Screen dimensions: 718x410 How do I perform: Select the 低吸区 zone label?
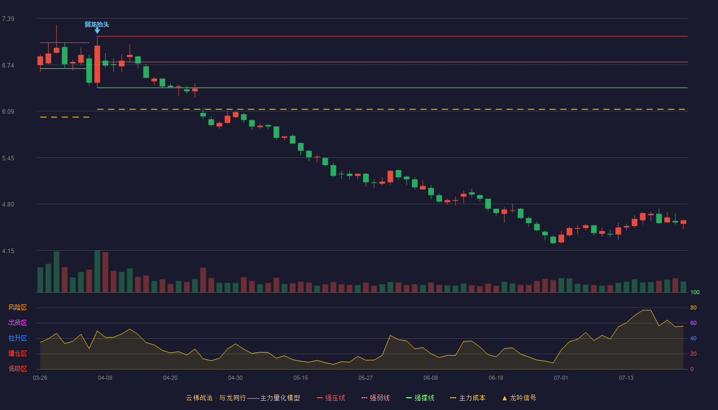pyautogui.click(x=17, y=368)
